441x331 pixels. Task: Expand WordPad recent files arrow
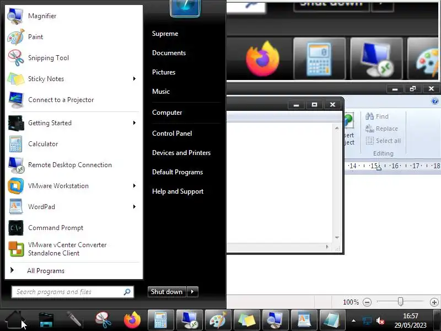coord(135,207)
